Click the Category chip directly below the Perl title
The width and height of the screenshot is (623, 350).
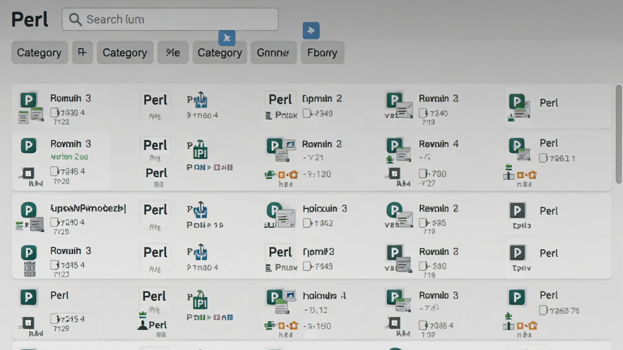40,52
